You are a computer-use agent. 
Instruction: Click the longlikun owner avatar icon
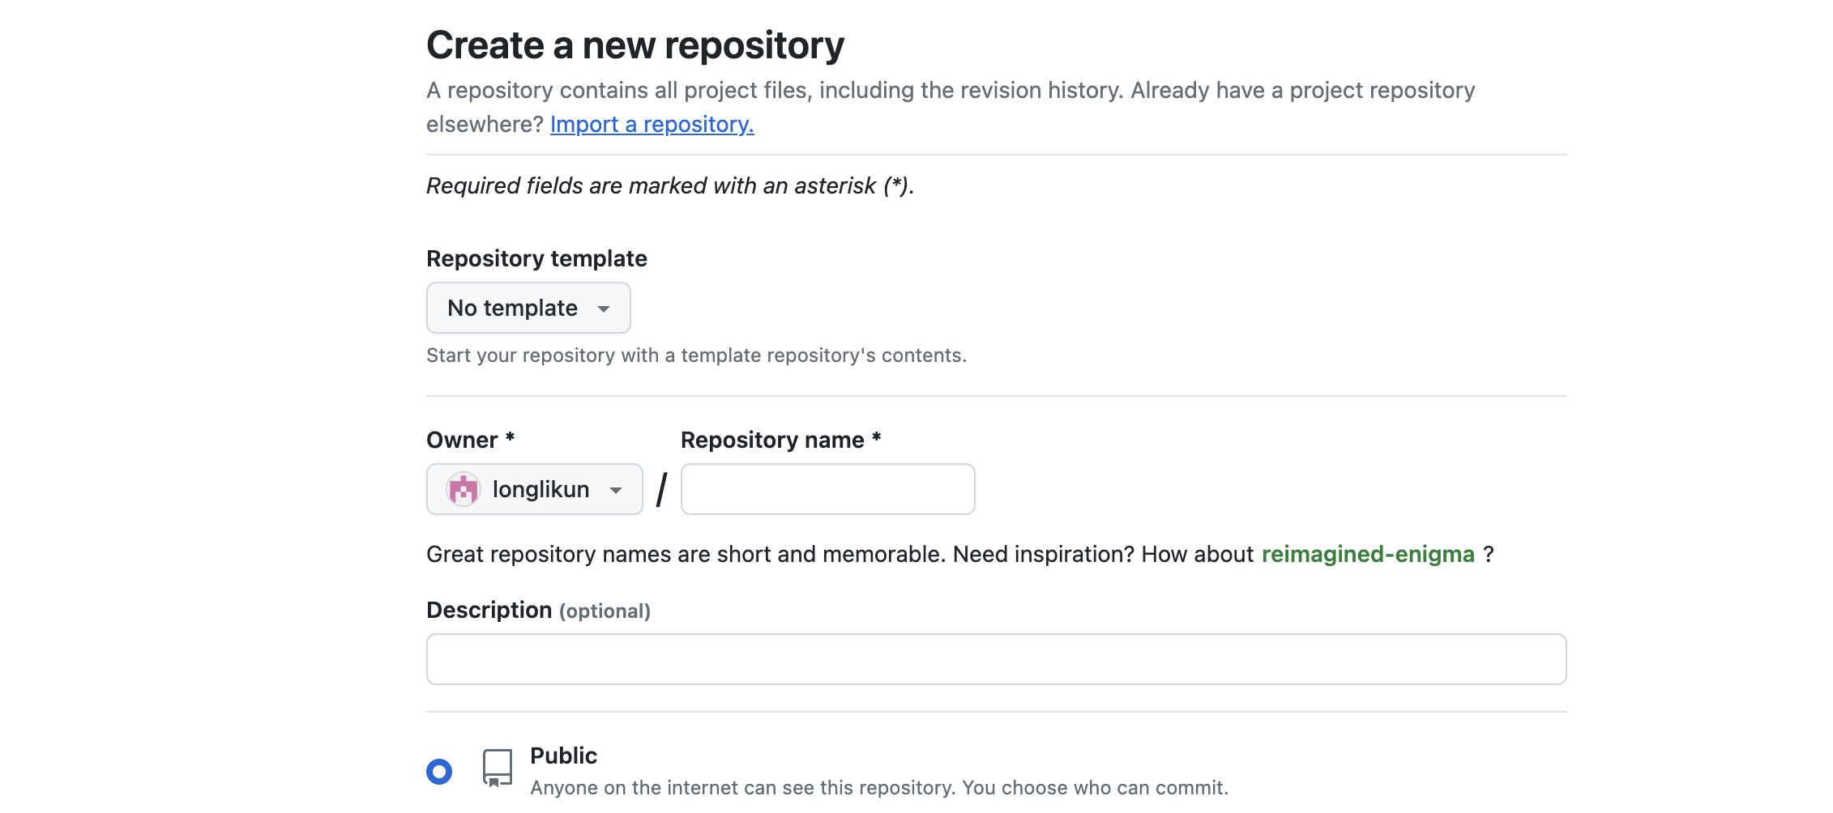pos(464,489)
